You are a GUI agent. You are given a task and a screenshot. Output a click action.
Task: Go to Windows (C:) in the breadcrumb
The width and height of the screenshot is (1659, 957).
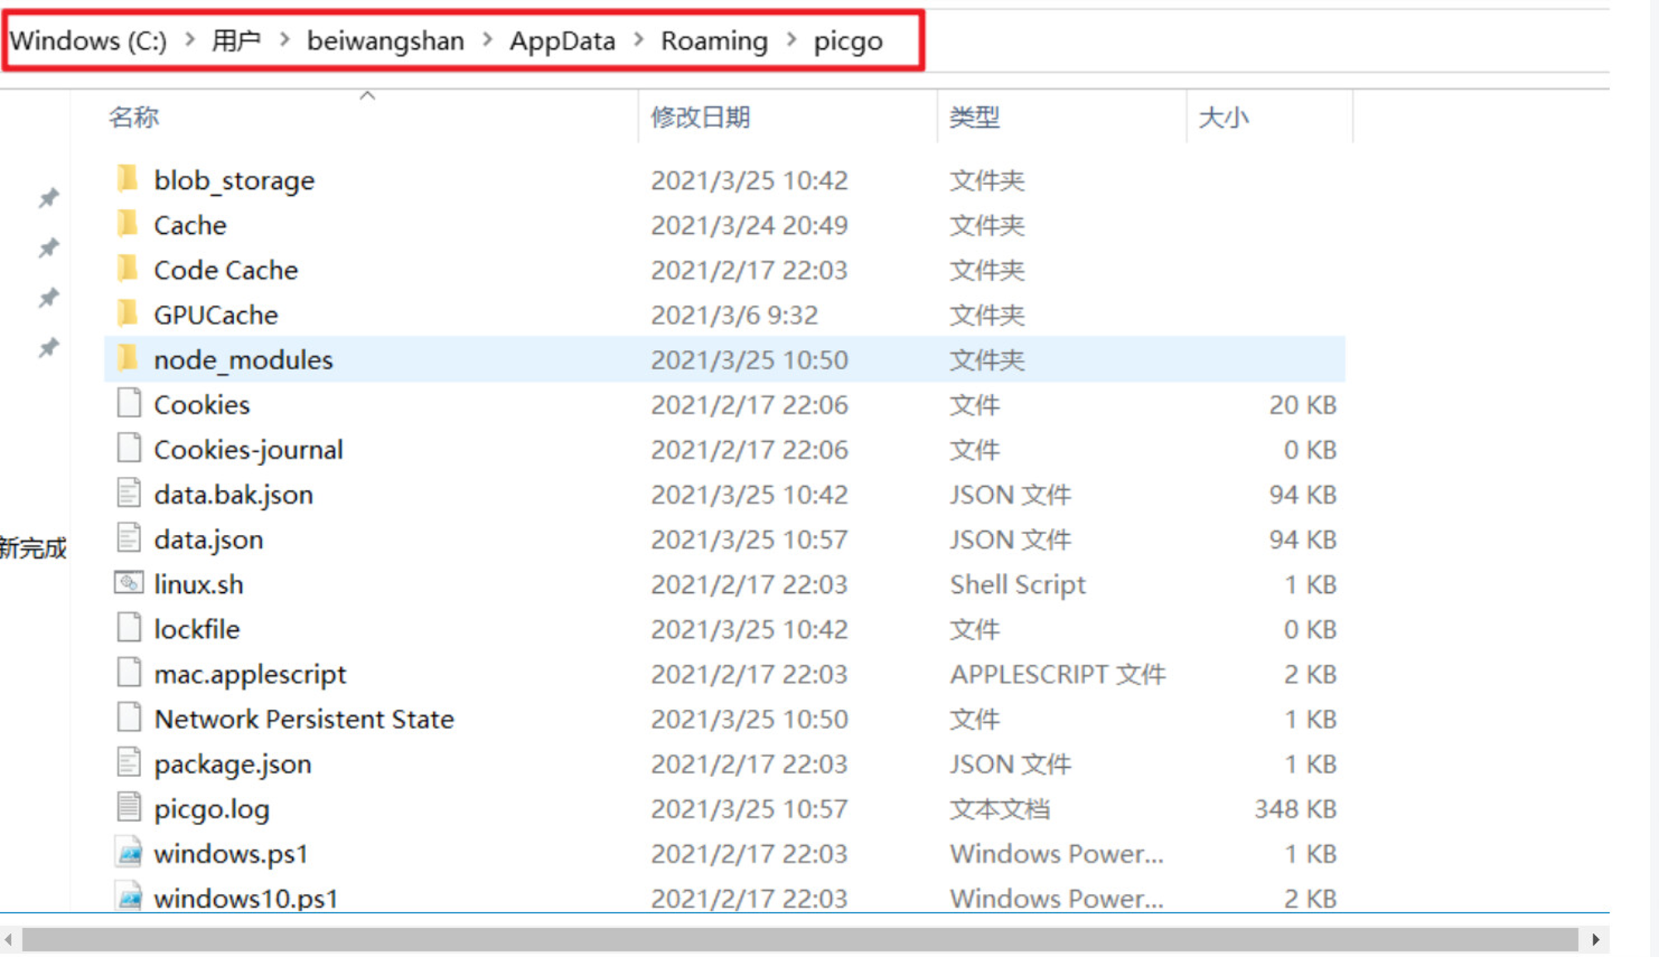click(x=88, y=41)
